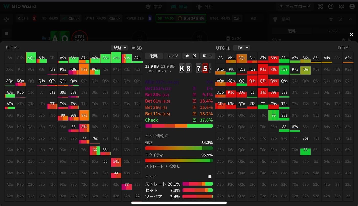Image resolution: width=358 pixels, height=206 pixels.
Task: Select the AQs cell in SB matrix
Action: [x=31, y=58]
